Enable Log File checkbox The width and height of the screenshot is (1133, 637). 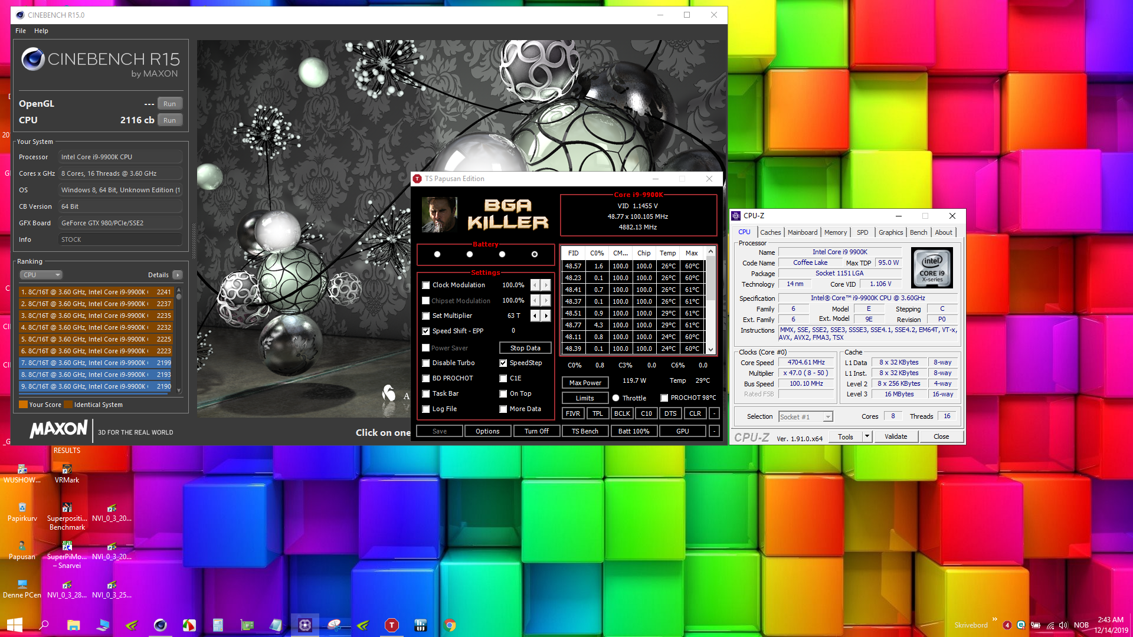pyautogui.click(x=425, y=409)
